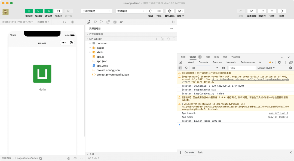Open the 清缓存 clear cache menu
This screenshot has width=294, height=161.
pos(180,11)
